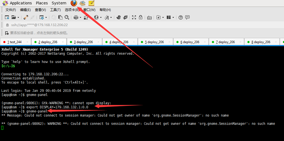Click the globe encoding icon
The width and height of the screenshot is (284, 141).
(96, 17)
